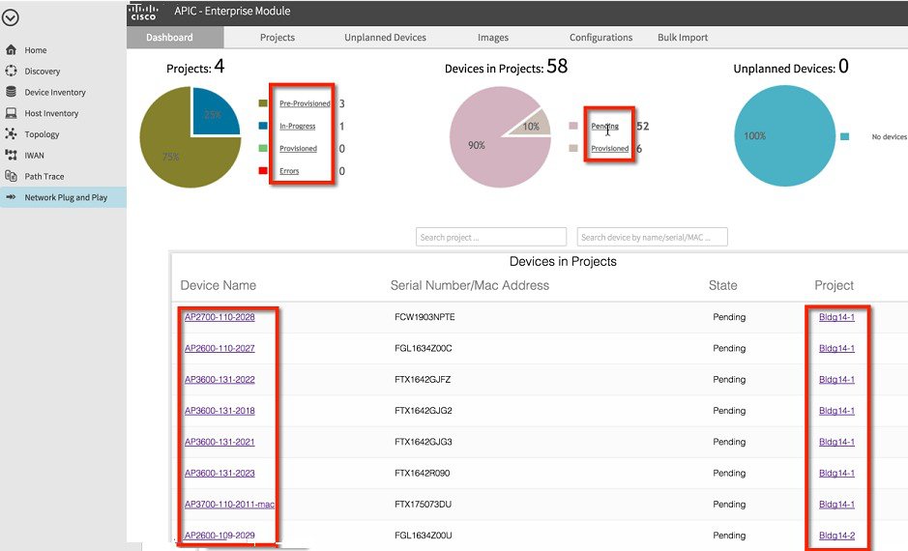Open Topology from the sidebar
The image size is (908, 551).
[x=42, y=134]
